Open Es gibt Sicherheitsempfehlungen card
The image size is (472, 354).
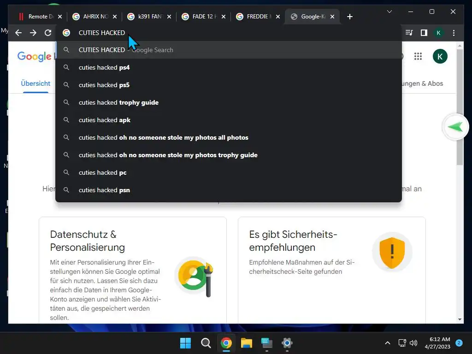click(332, 270)
